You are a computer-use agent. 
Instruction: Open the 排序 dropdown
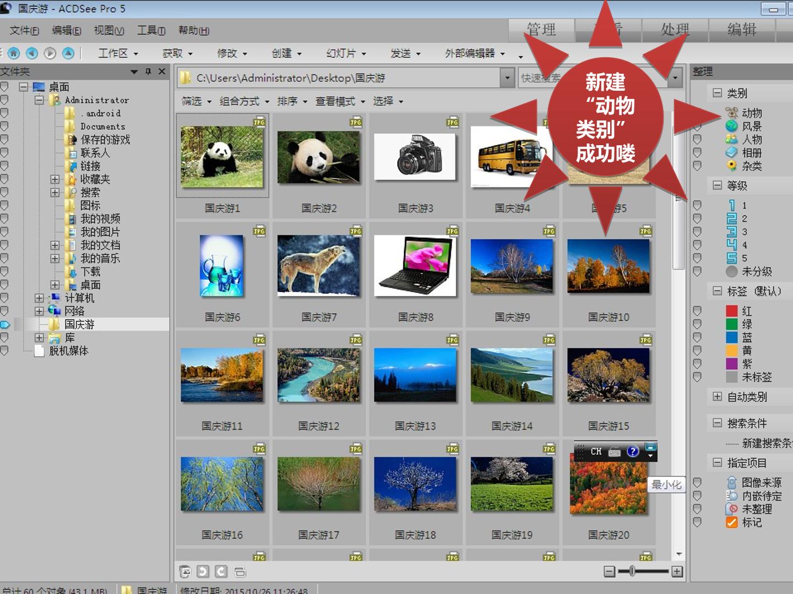(x=292, y=101)
